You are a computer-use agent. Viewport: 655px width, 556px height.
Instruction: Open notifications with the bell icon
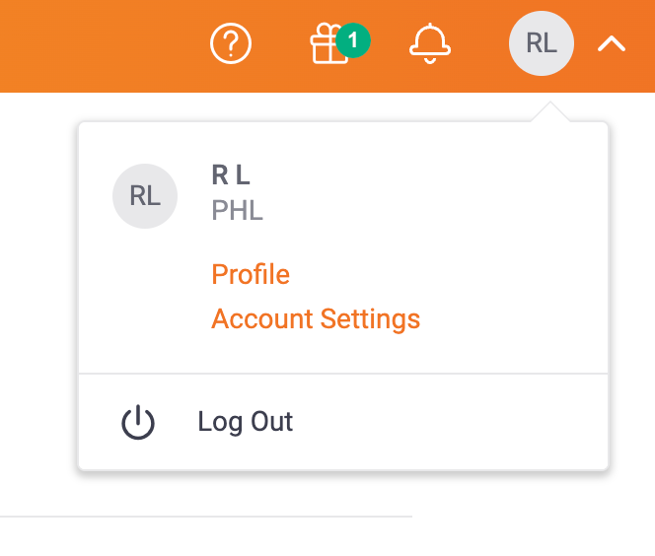[429, 43]
